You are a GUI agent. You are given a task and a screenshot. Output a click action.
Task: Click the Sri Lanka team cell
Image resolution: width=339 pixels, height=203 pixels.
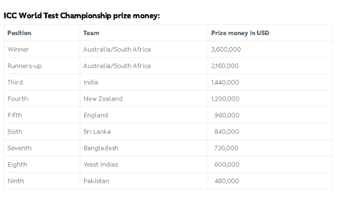tap(97, 132)
